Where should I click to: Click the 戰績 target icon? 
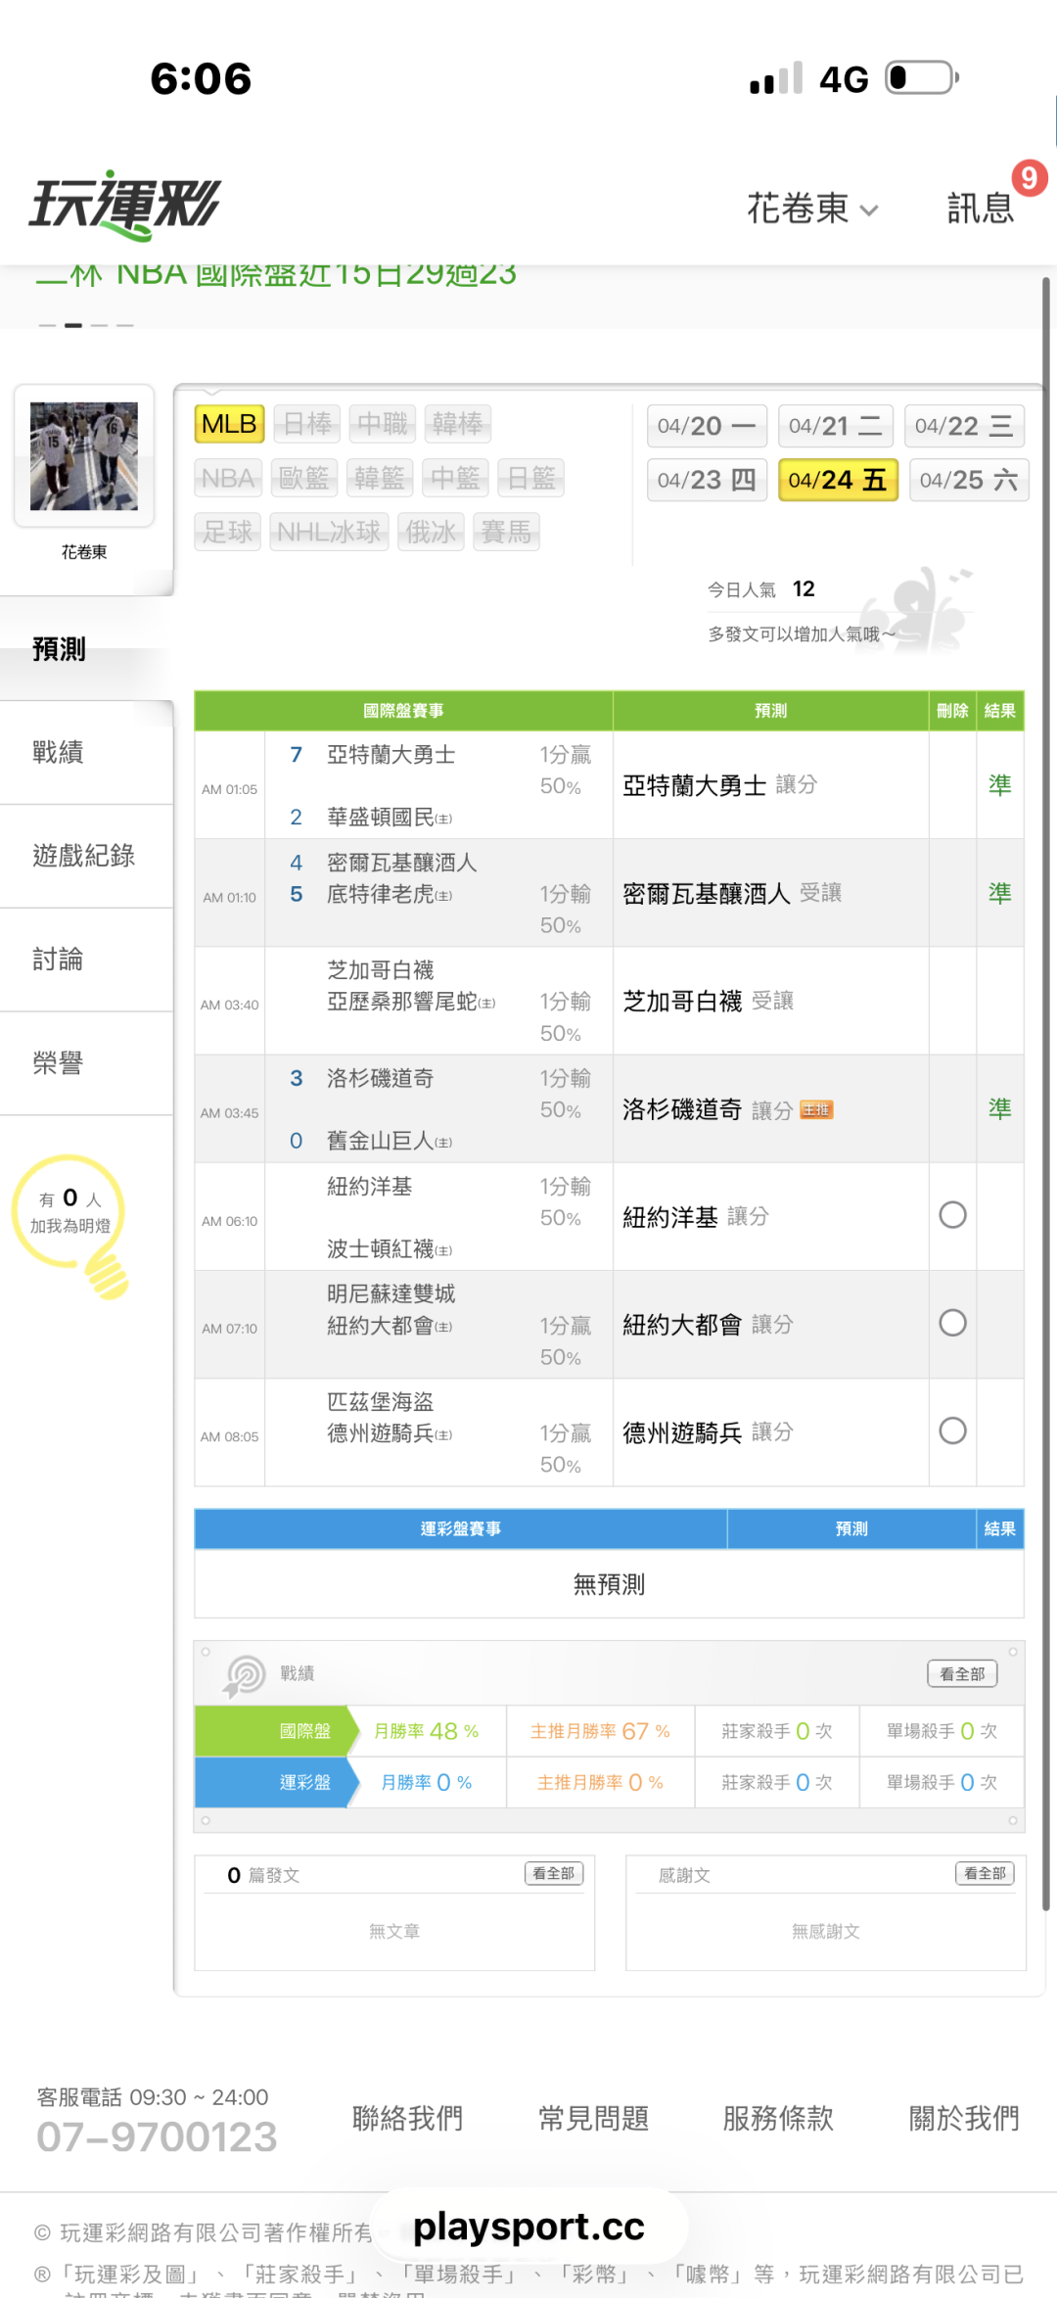[245, 1674]
